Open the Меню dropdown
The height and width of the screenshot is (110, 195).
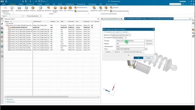tap(5, 16)
